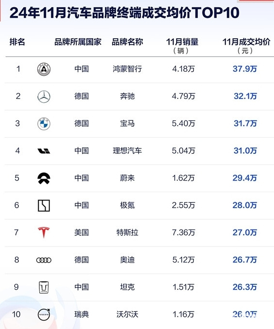The height and width of the screenshot is (329, 274).
Task: Click the Volvo logo icon
Action: (x=44, y=314)
